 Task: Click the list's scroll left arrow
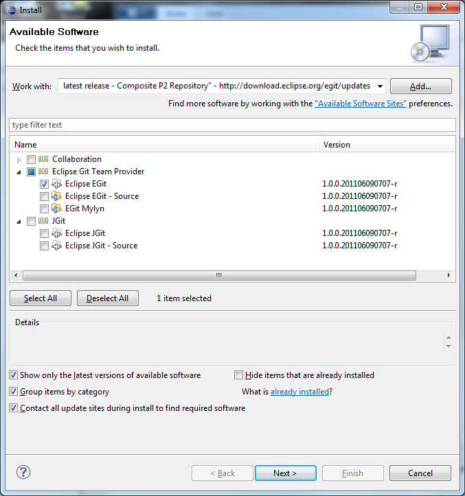(16, 275)
